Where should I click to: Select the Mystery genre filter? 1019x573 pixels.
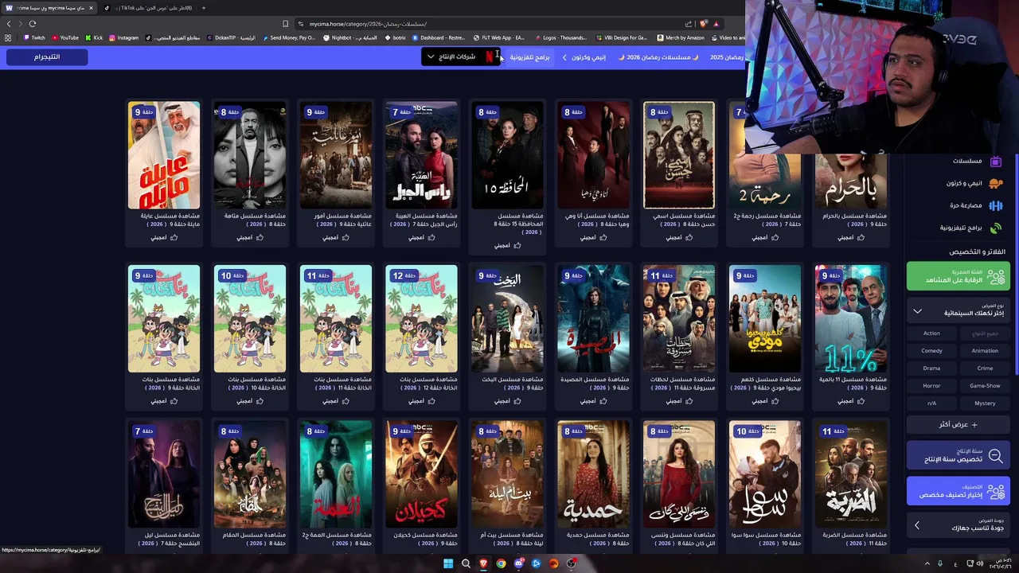click(985, 403)
